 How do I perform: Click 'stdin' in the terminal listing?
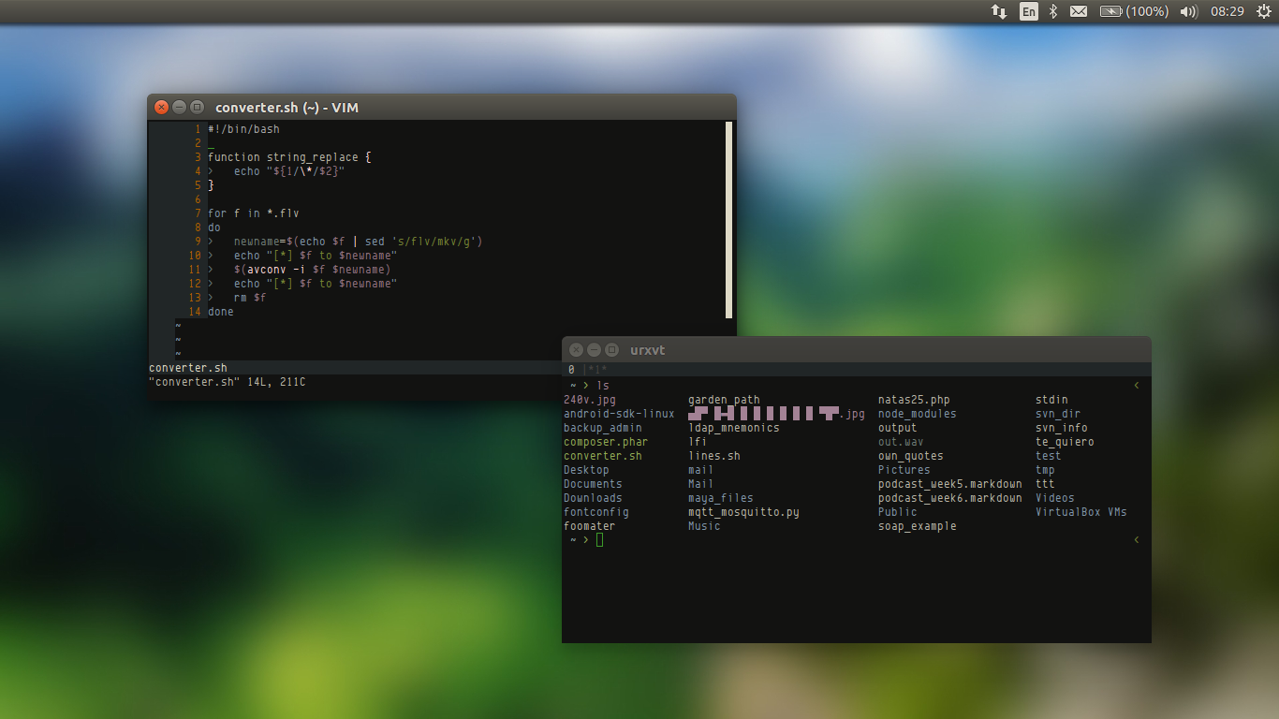(1051, 400)
